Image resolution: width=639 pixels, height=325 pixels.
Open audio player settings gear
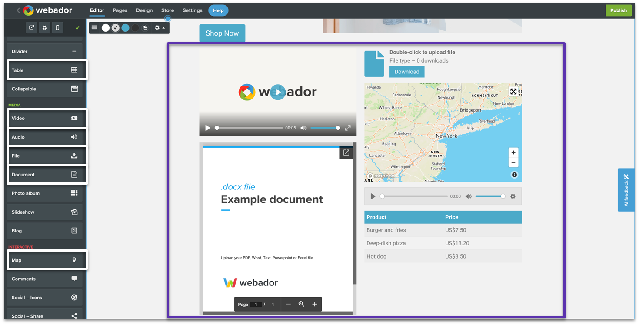[x=513, y=196]
